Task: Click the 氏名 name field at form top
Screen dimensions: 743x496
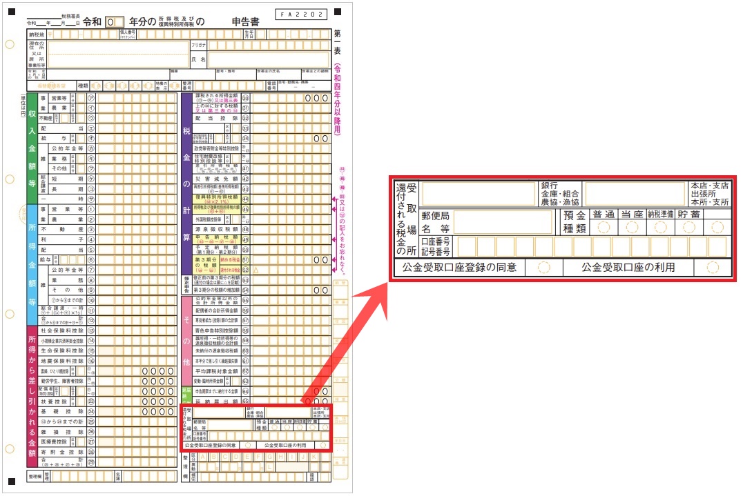Action: (268, 60)
